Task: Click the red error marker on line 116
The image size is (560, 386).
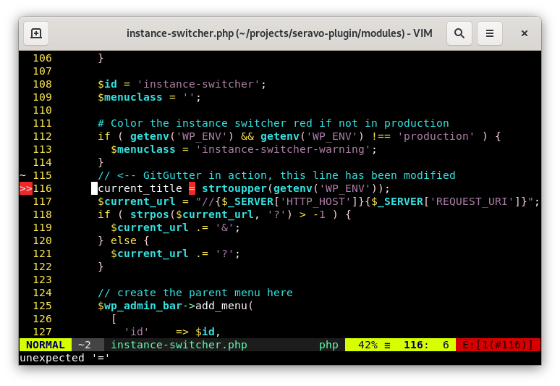Action: [x=25, y=188]
